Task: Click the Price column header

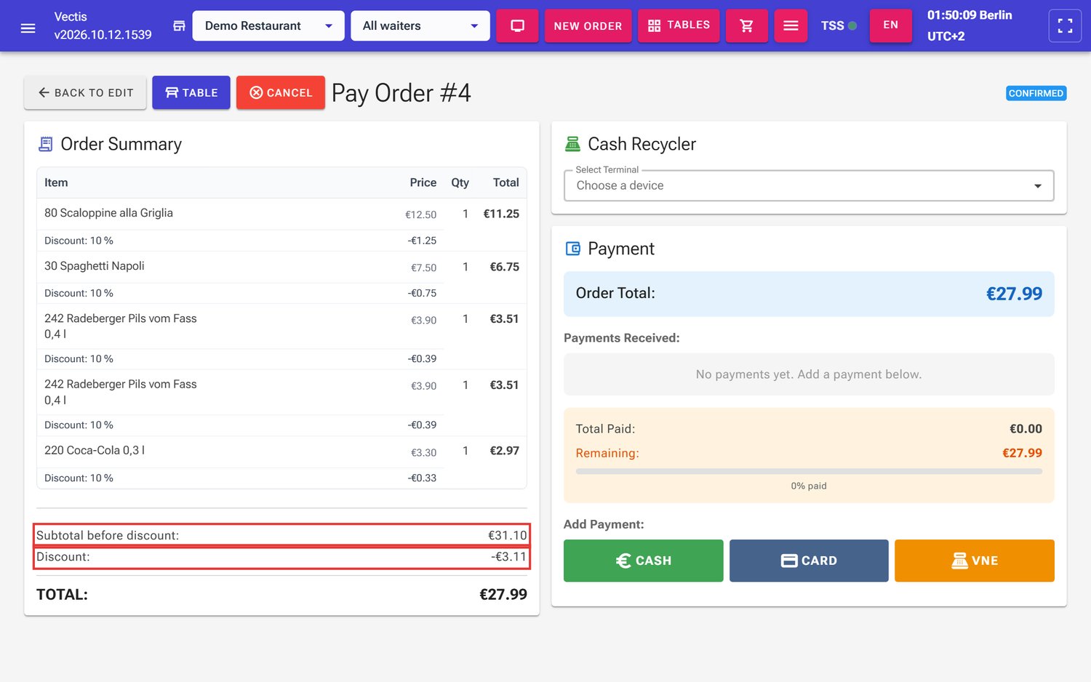Action: pos(423,182)
